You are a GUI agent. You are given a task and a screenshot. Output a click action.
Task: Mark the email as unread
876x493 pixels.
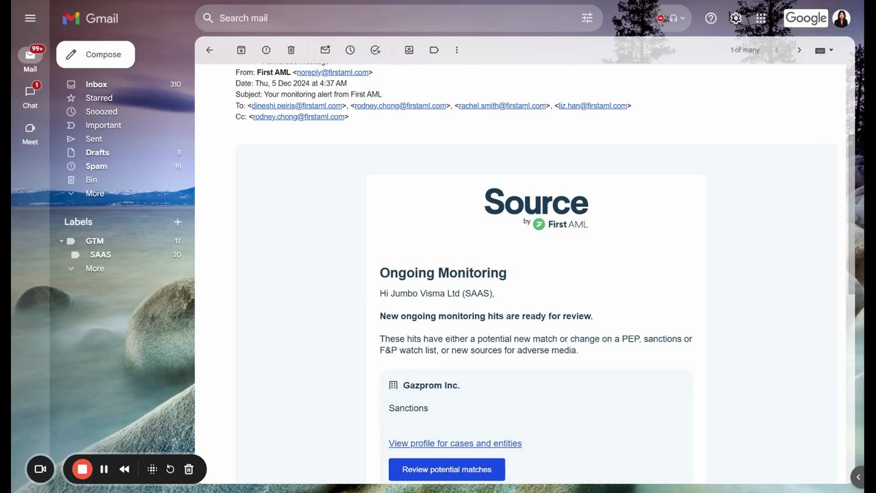click(325, 50)
